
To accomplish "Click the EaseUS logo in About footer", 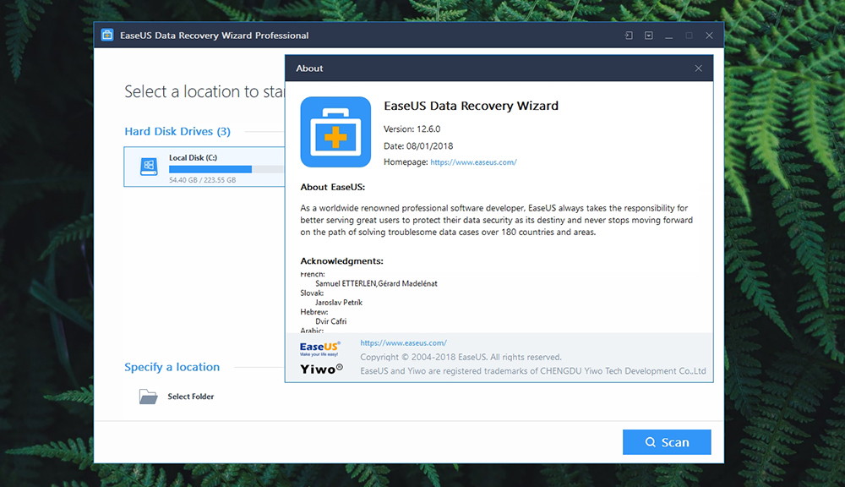I will [x=319, y=348].
